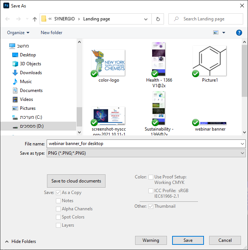Image resolution: width=248 pixels, height=250 pixels.
Task: Collapse the folders pane via Hide Folders
Action: (21, 241)
